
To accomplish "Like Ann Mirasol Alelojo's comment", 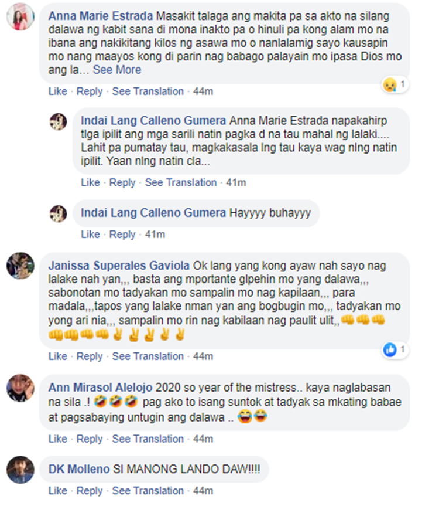I will pyautogui.click(x=57, y=439).
